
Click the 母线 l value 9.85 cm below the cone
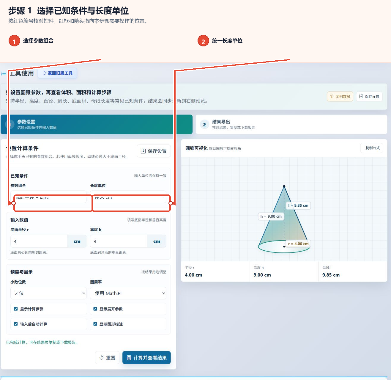(x=331, y=275)
